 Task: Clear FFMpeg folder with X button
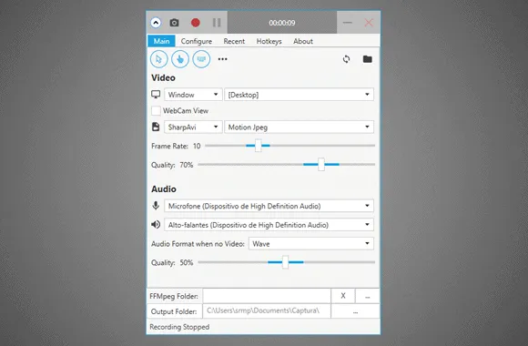(343, 296)
